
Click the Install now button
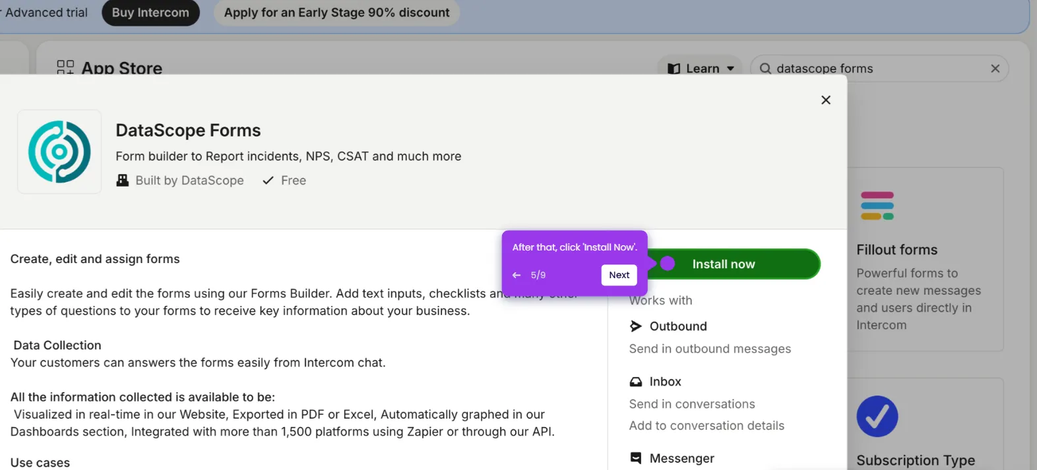tap(733, 264)
